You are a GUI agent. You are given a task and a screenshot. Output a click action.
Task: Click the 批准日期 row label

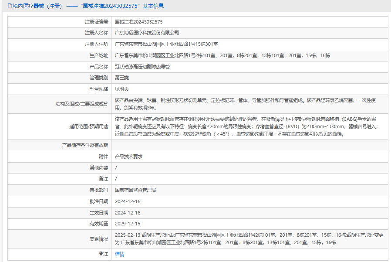(x=99, y=202)
